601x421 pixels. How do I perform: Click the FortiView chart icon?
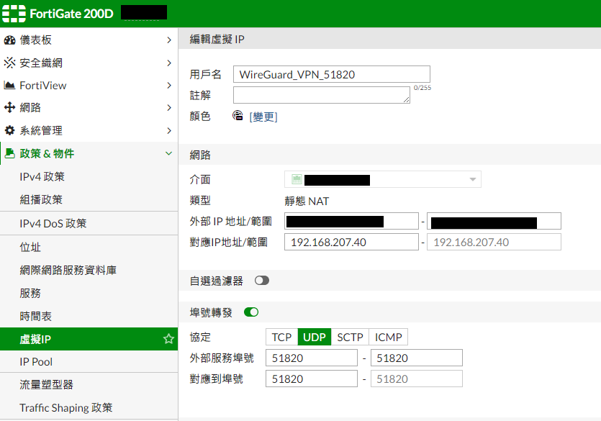point(9,85)
